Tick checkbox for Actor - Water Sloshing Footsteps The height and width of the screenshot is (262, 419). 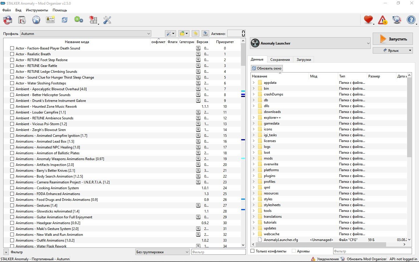[12, 83]
